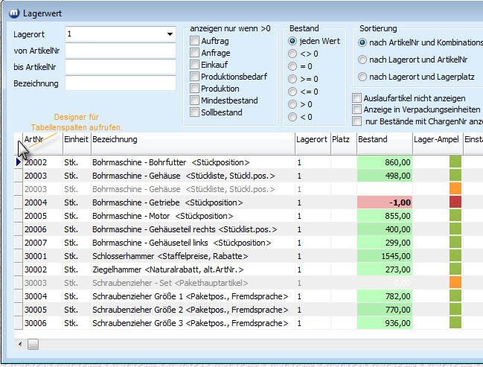Select Bestand filter '> 0' radio button

click(x=292, y=104)
